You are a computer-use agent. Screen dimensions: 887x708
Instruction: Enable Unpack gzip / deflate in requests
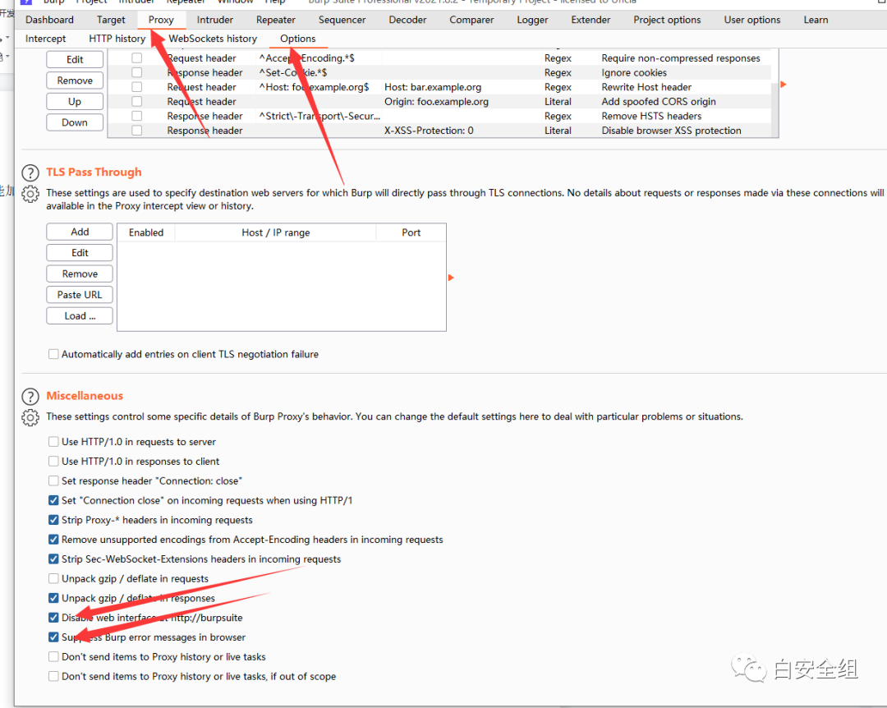tap(53, 578)
